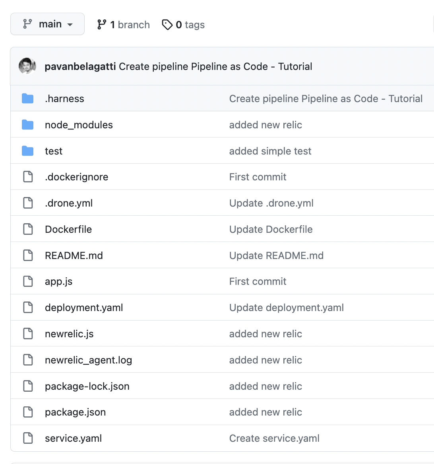Click the node_modules folder icon
434x464 pixels.
[27, 124]
